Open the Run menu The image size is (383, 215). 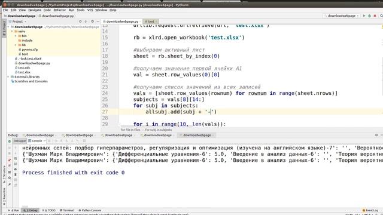[x=71, y=10]
